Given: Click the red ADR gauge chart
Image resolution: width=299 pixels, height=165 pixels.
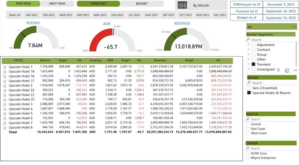Looking at the screenshot, I should click(x=112, y=40).
